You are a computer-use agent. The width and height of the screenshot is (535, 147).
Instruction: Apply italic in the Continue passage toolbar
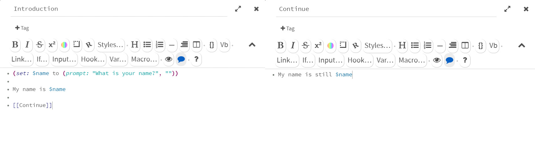point(293,46)
